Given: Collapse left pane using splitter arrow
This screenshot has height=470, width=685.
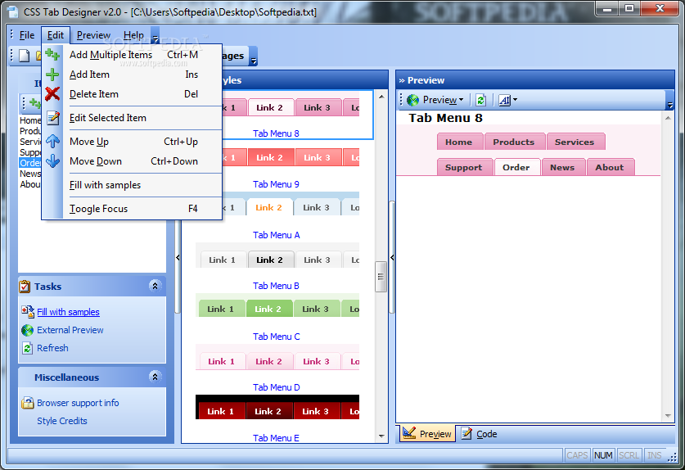Looking at the screenshot, I should 178,257.
